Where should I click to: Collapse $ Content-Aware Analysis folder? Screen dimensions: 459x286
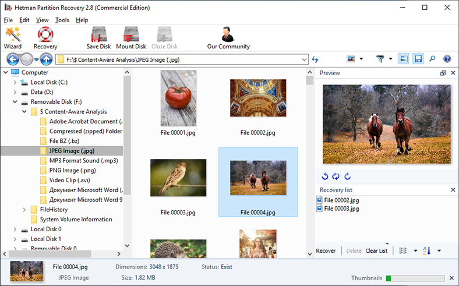pos(24,111)
